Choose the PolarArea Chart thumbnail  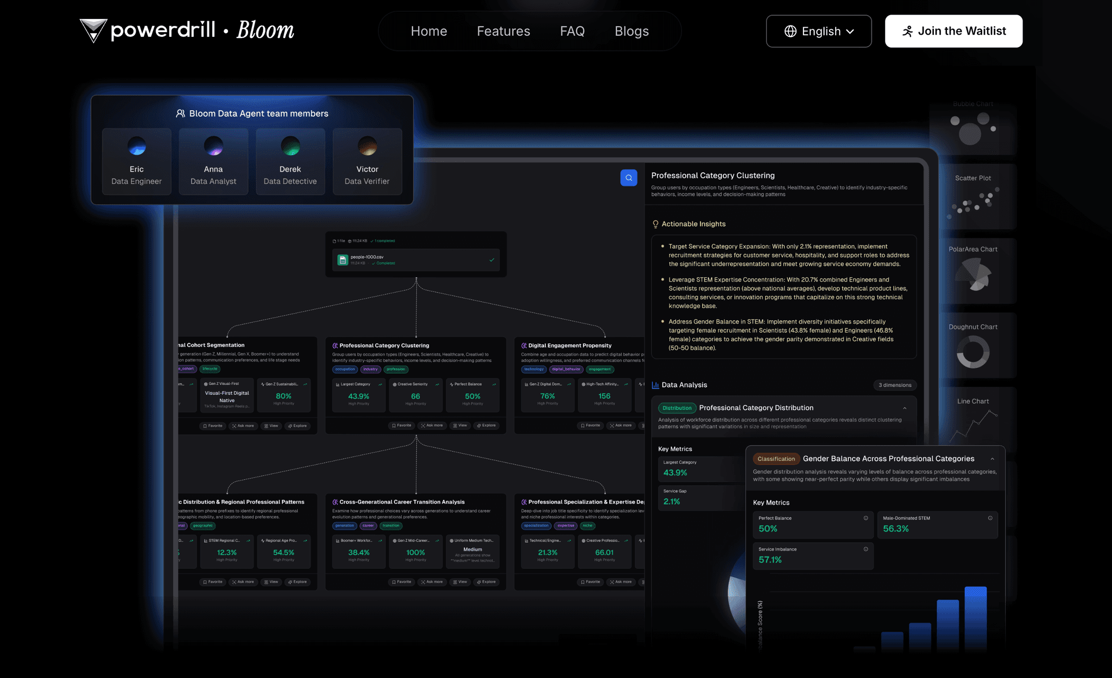pos(972,274)
